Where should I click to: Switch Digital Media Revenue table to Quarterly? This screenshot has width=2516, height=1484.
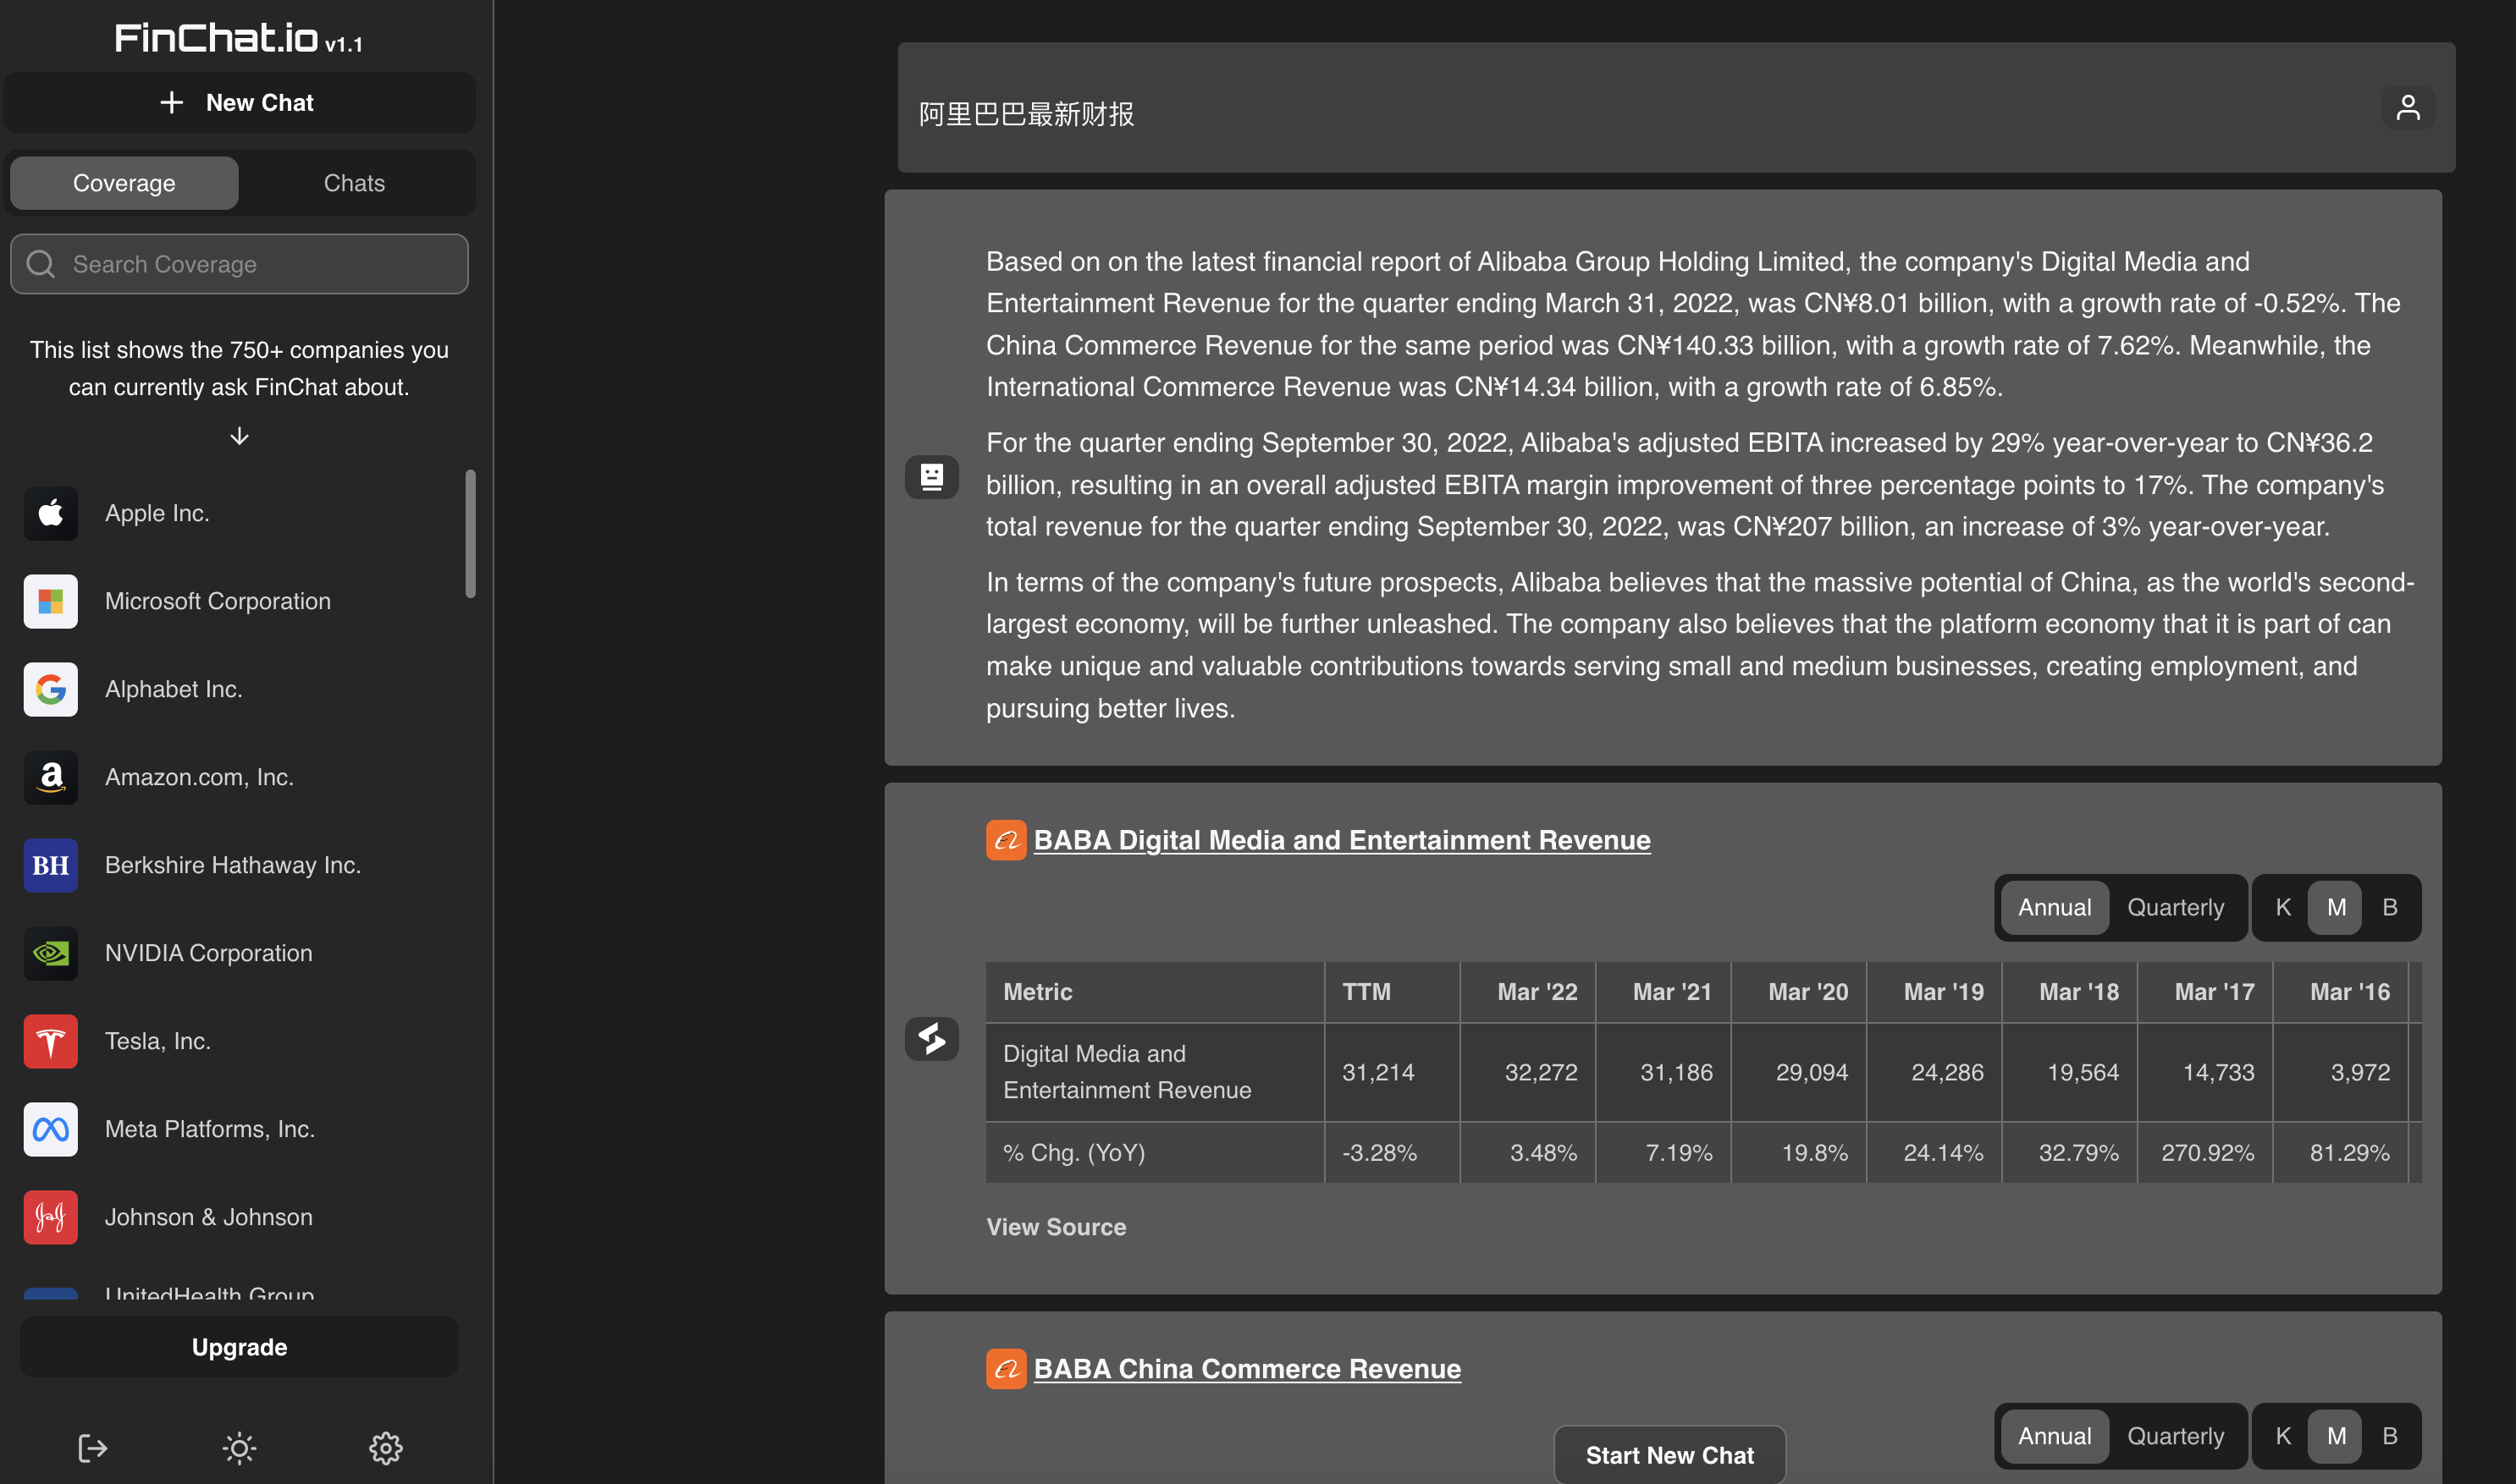[2176, 908]
